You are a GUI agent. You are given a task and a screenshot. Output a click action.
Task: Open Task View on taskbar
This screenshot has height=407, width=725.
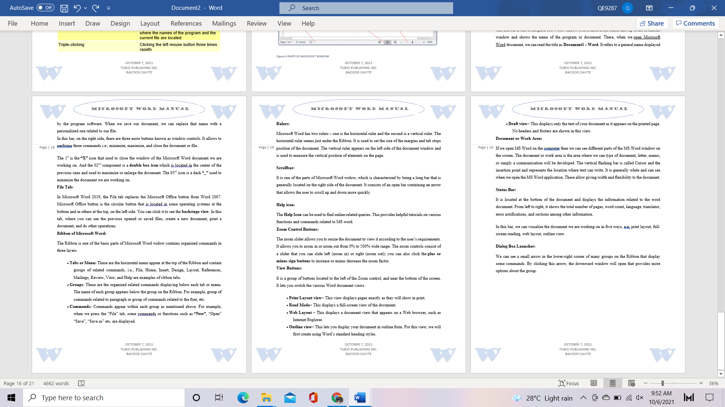tap(219, 398)
